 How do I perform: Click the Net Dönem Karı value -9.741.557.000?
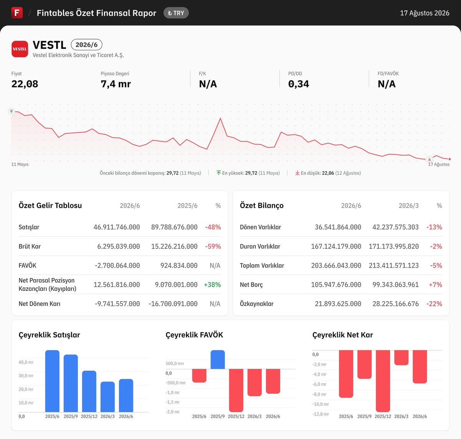click(x=117, y=304)
